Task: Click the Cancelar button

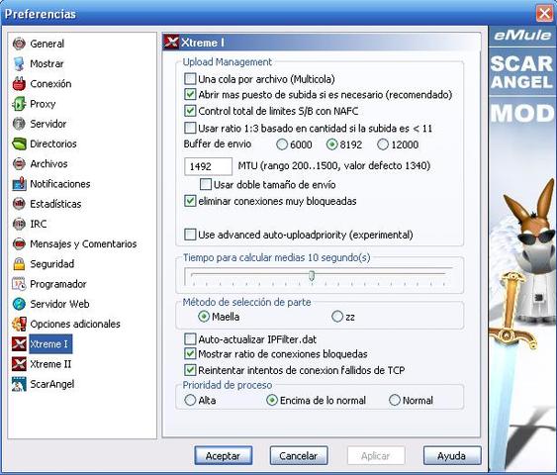Action: click(299, 455)
